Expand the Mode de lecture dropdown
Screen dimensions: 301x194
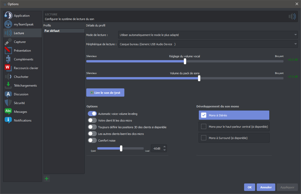point(208,35)
